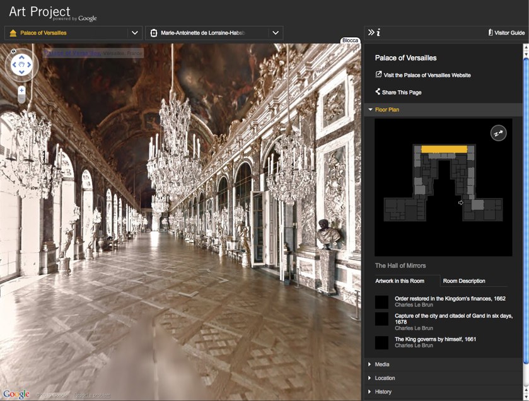Image resolution: width=529 pixels, height=401 pixels.
Task: Click the Blocca tab above the panorama
Action: click(x=350, y=40)
